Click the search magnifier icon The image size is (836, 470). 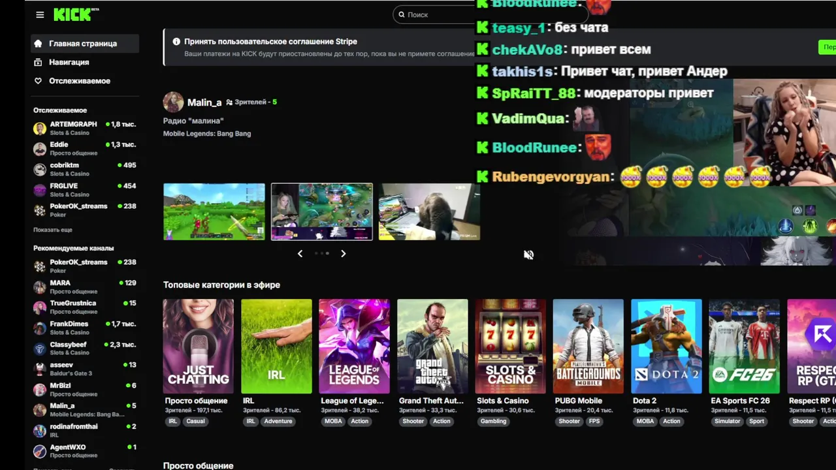pos(401,14)
